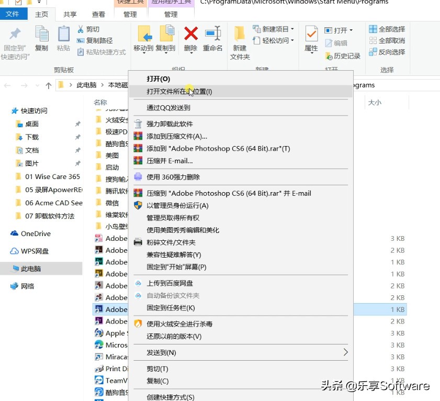The image size is (440, 401).
Task: Choose 以管理员身份运行 from context menu
Action: [178, 205]
